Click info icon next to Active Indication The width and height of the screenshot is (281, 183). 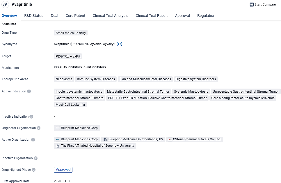point(29,91)
